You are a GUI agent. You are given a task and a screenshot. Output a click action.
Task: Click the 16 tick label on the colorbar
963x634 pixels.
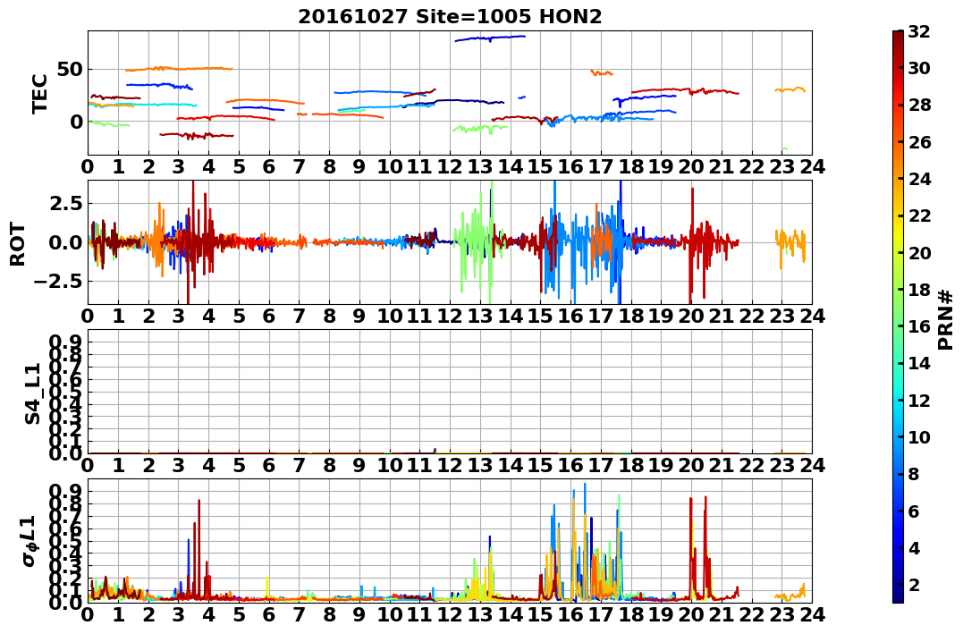[x=919, y=326]
